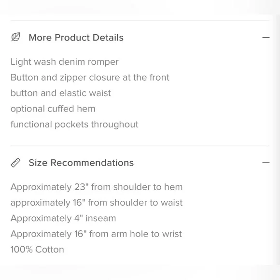This screenshot has height=280, width=280.
Task: Click the optional cuffed hem text
Action: [x=53, y=109]
